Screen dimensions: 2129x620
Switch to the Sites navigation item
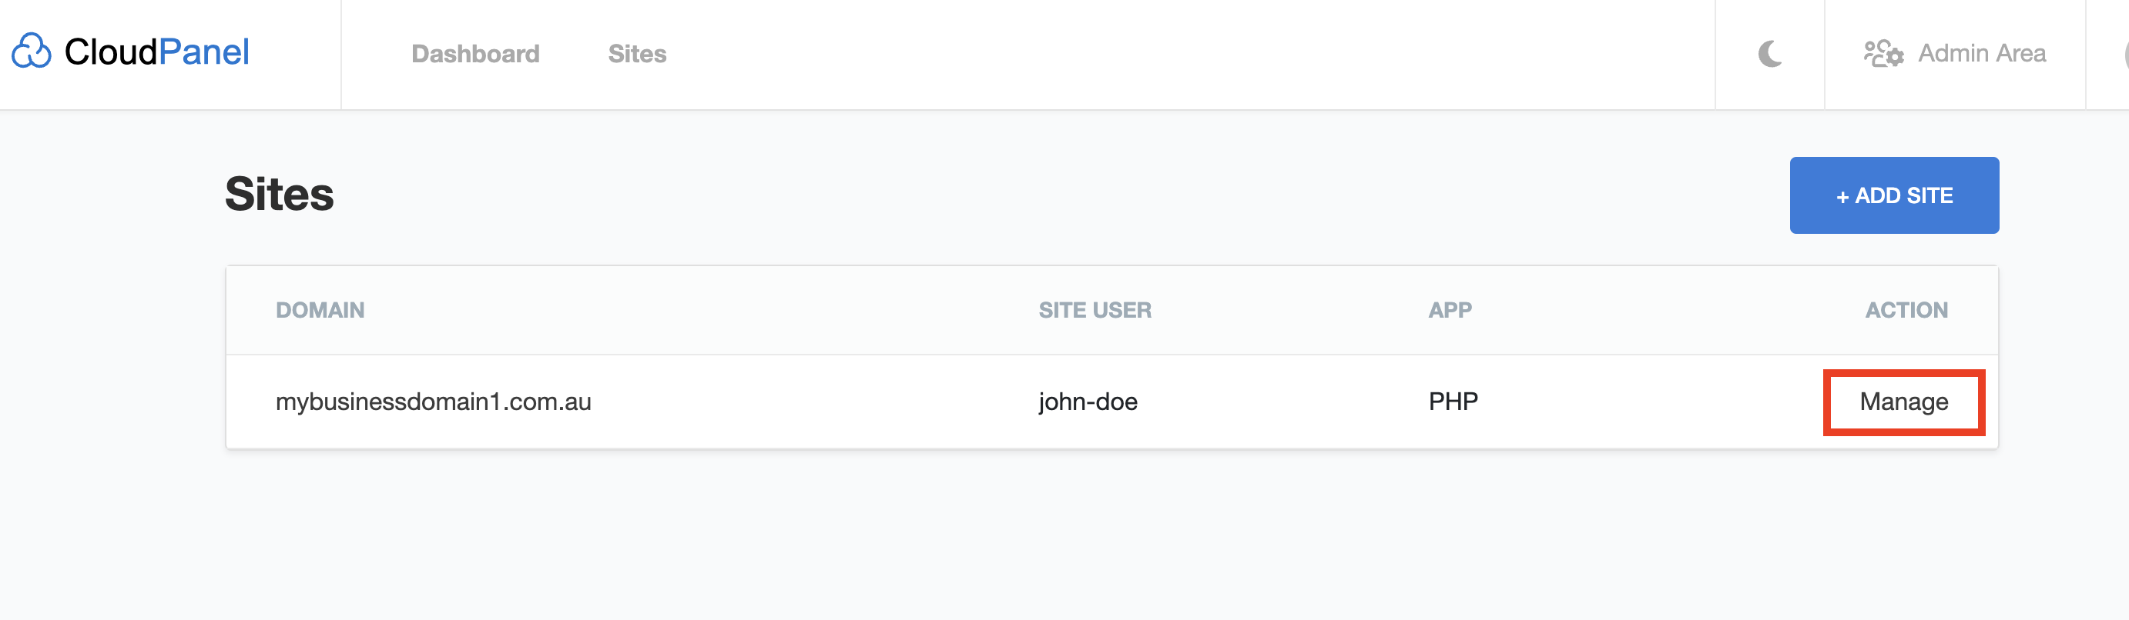[637, 54]
